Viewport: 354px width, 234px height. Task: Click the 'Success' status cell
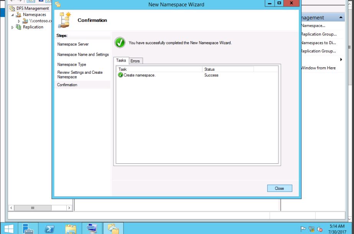tap(211, 75)
